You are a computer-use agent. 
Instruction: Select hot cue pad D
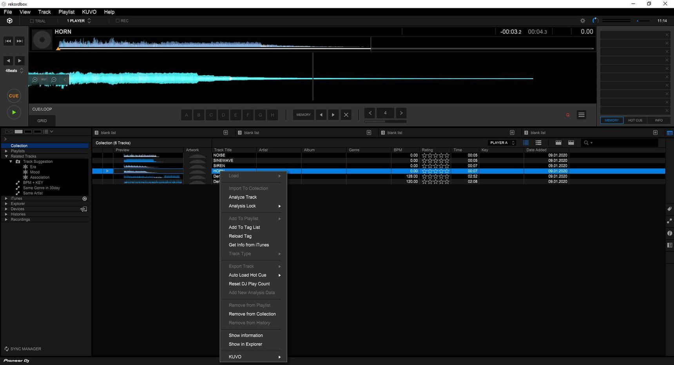point(223,115)
